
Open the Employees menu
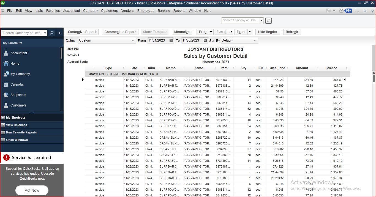tap(146, 11)
